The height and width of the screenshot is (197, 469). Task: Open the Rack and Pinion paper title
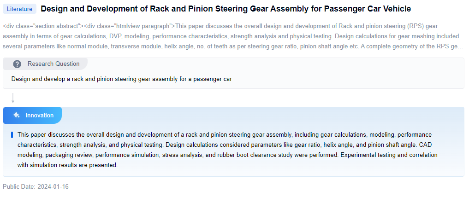pyautogui.click(x=226, y=9)
